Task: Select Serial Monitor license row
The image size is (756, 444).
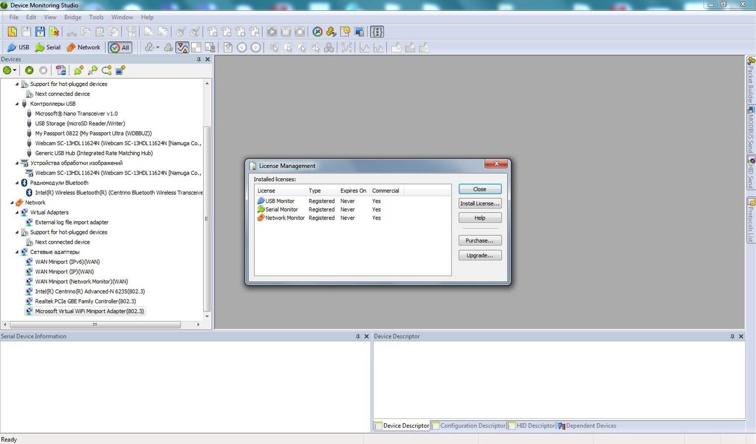Action: click(x=353, y=209)
